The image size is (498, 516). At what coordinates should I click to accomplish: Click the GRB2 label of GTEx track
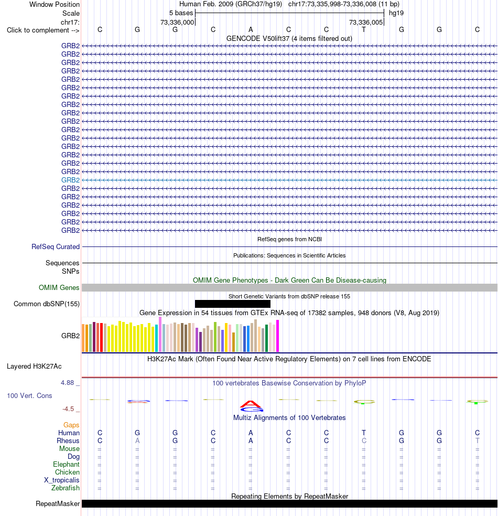pos(70,336)
